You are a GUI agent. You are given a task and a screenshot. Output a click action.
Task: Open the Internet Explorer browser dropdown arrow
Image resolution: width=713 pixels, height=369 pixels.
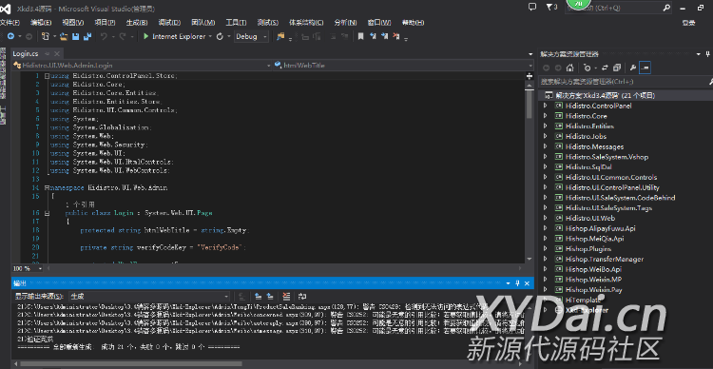coord(210,36)
